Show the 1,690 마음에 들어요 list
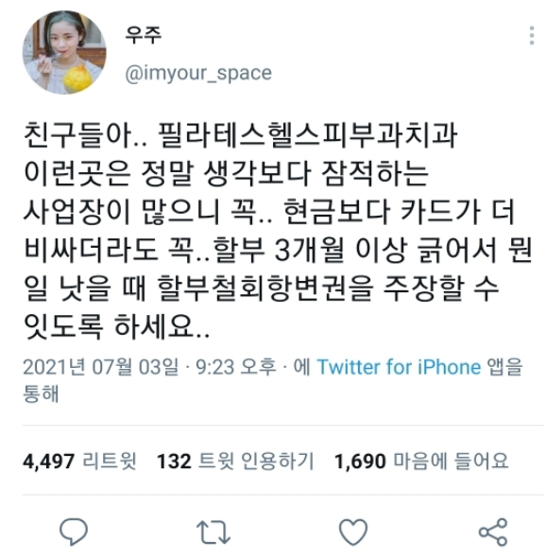 coord(421,461)
